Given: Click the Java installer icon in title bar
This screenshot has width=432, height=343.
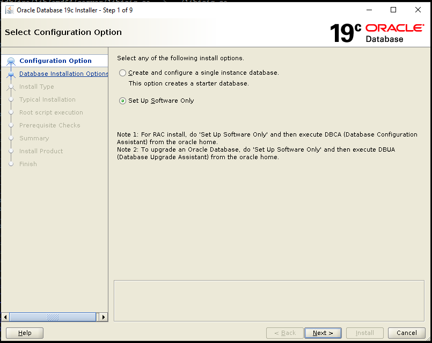Looking at the screenshot, I should click(10, 10).
